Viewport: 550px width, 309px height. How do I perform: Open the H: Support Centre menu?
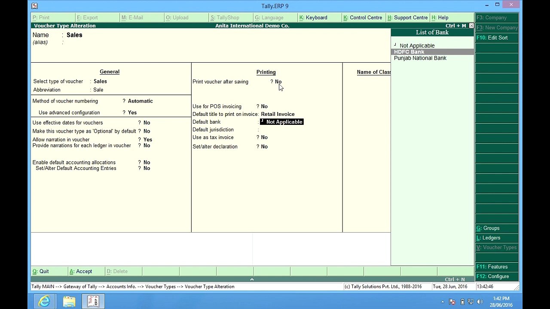408,18
